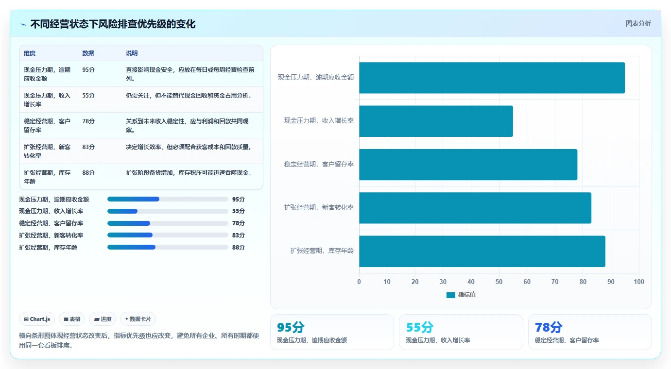Click the 88分 progress row value

[239, 247]
